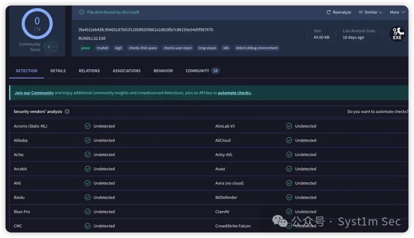Click the info icon beside Security vendors' analysis
This screenshot has width=414, height=238.
point(67,112)
